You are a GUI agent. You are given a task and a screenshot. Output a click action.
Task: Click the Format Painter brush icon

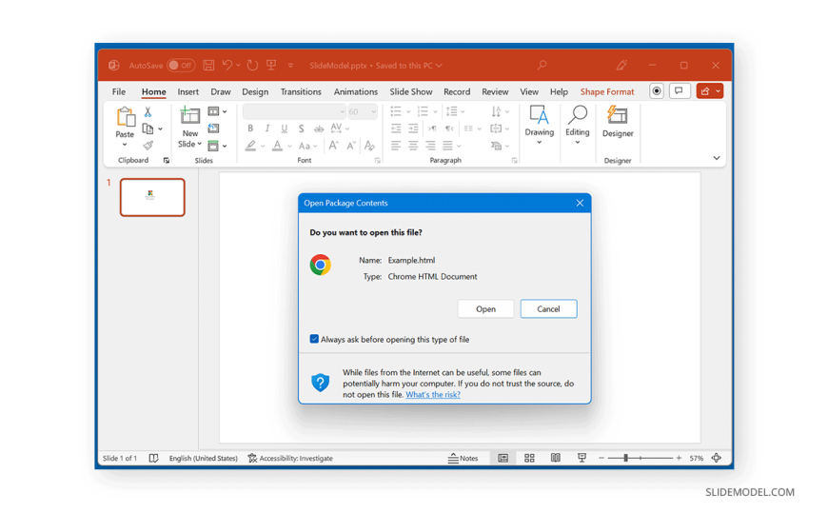pyautogui.click(x=148, y=146)
